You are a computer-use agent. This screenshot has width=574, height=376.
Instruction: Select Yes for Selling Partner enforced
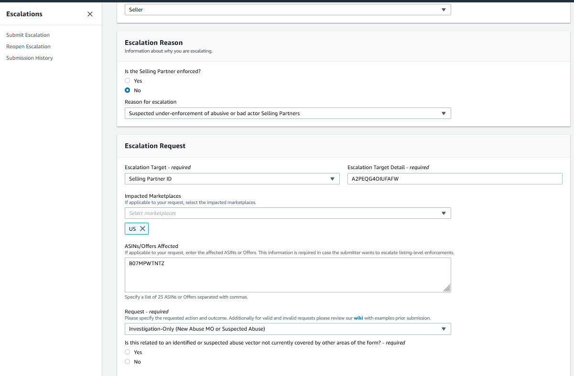point(128,81)
